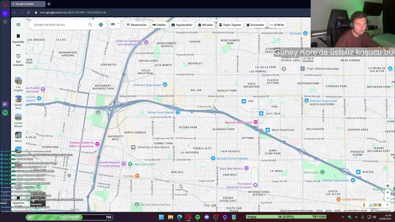Click the search magnifier icon
This screenshot has height=222, width=395.
coord(90,25)
